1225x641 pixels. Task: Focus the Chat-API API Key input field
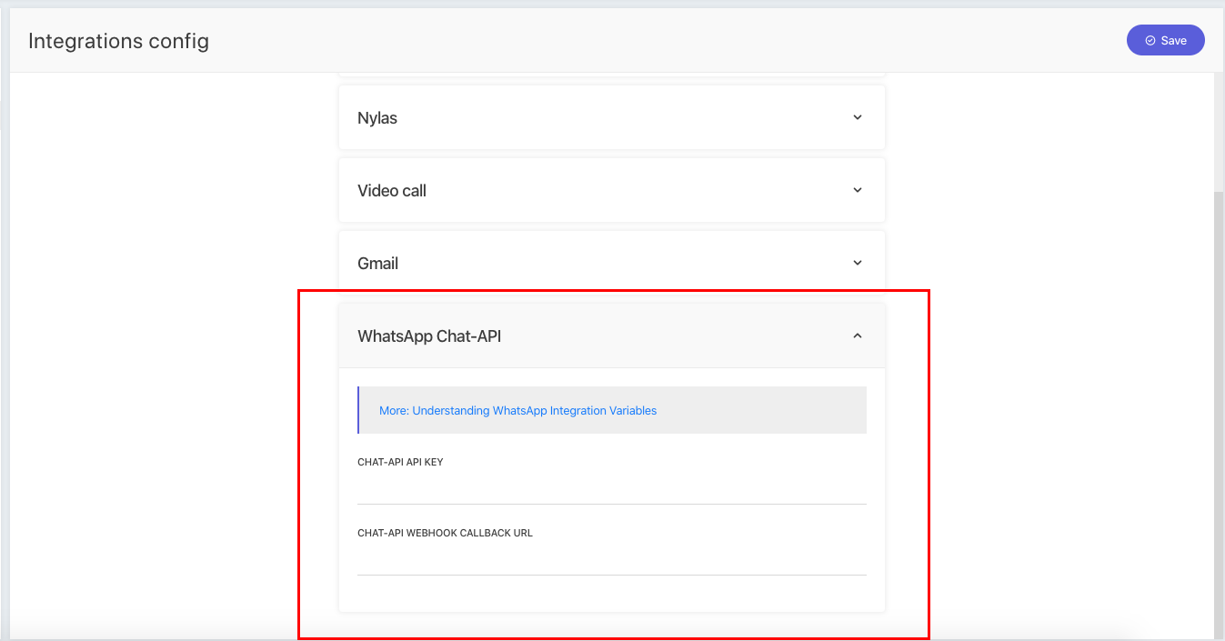coord(611,489)
